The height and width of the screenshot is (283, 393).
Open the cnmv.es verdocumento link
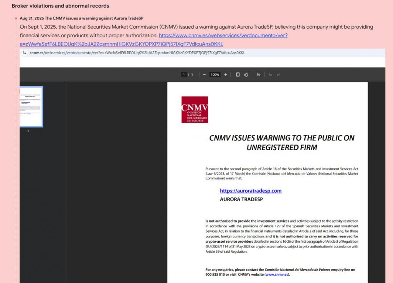point(223,36)
